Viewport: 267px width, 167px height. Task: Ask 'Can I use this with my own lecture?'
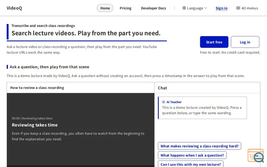coord(191,164)
